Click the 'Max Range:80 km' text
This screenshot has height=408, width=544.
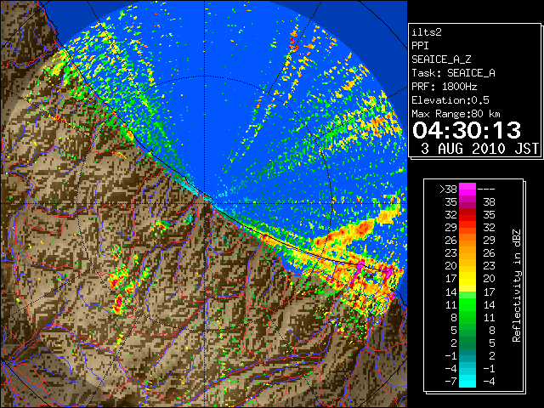point(456,114)
